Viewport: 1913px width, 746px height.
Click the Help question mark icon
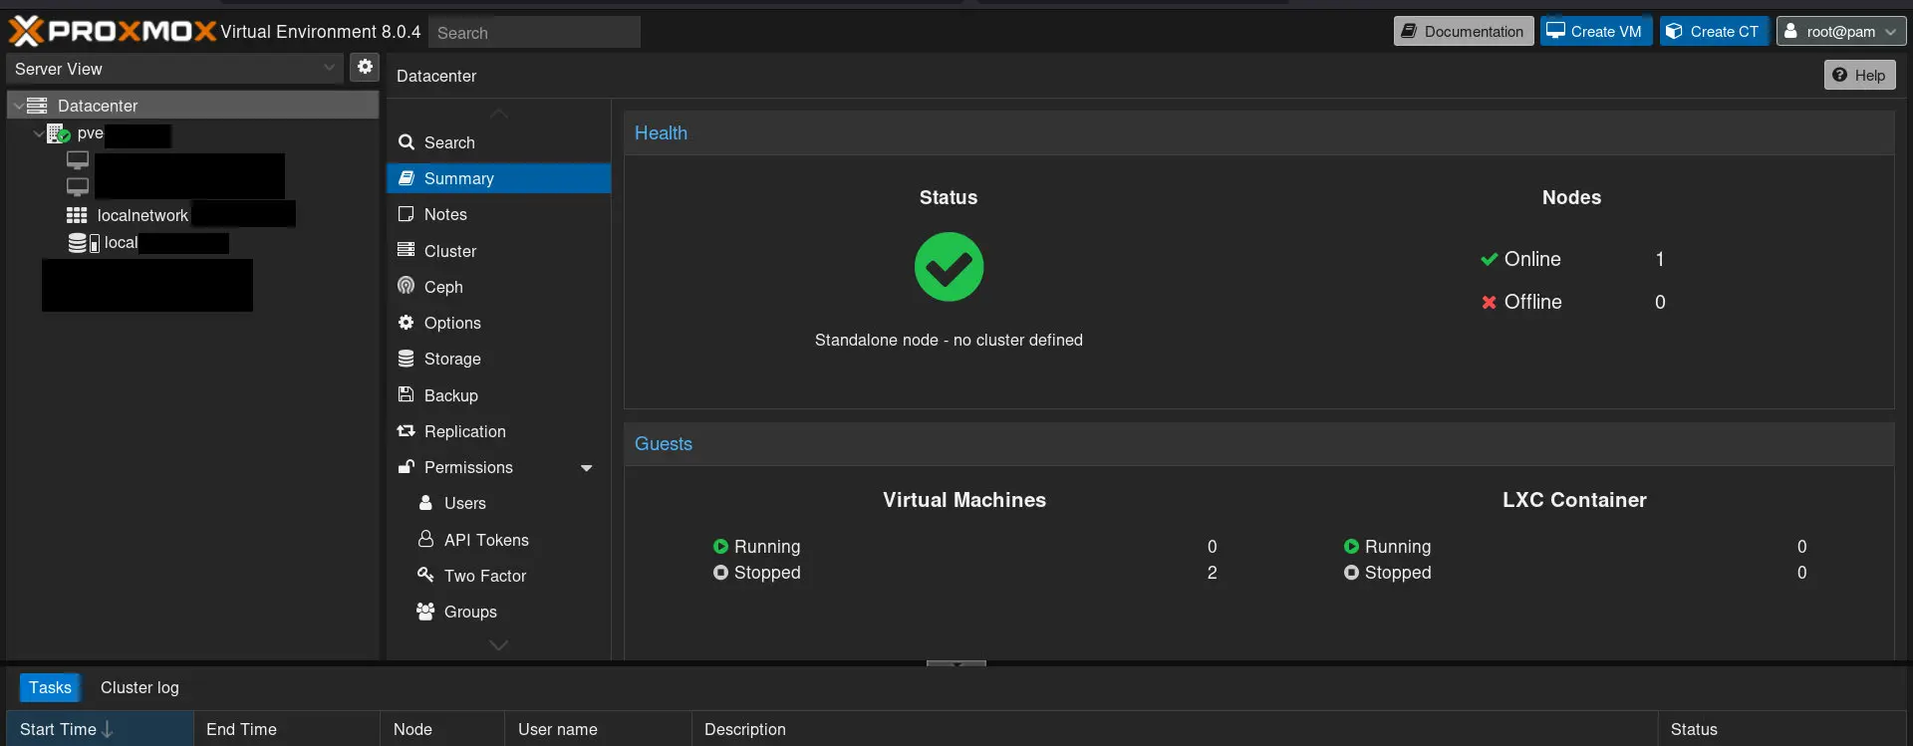coord(1839,75)
